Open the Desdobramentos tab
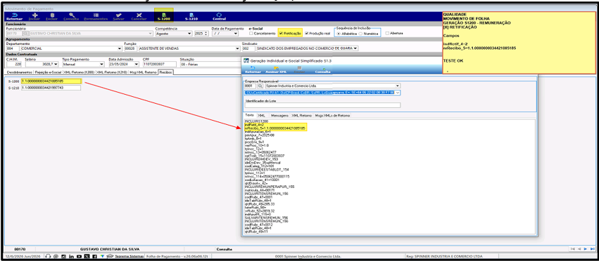599x261 pixels. [x=20, y=72]
